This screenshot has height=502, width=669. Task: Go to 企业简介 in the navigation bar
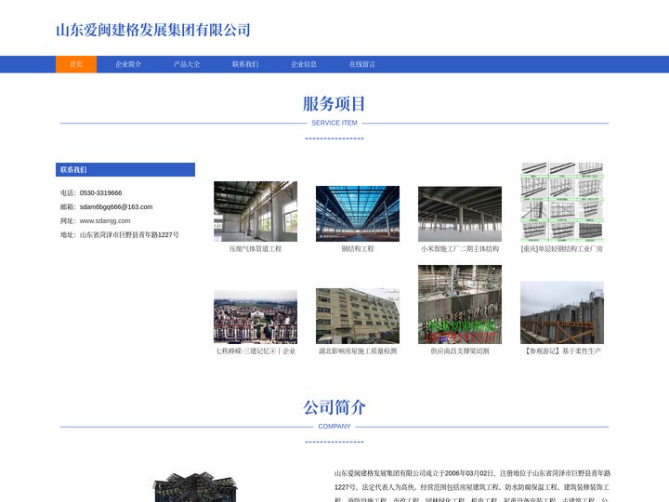click(128, 64)
